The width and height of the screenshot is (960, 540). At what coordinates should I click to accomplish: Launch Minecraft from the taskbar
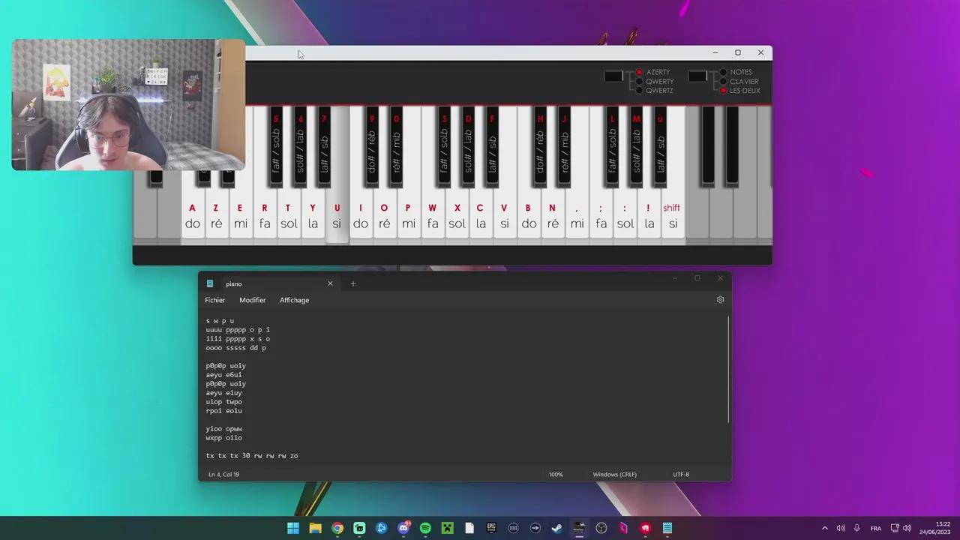point(448,528)
